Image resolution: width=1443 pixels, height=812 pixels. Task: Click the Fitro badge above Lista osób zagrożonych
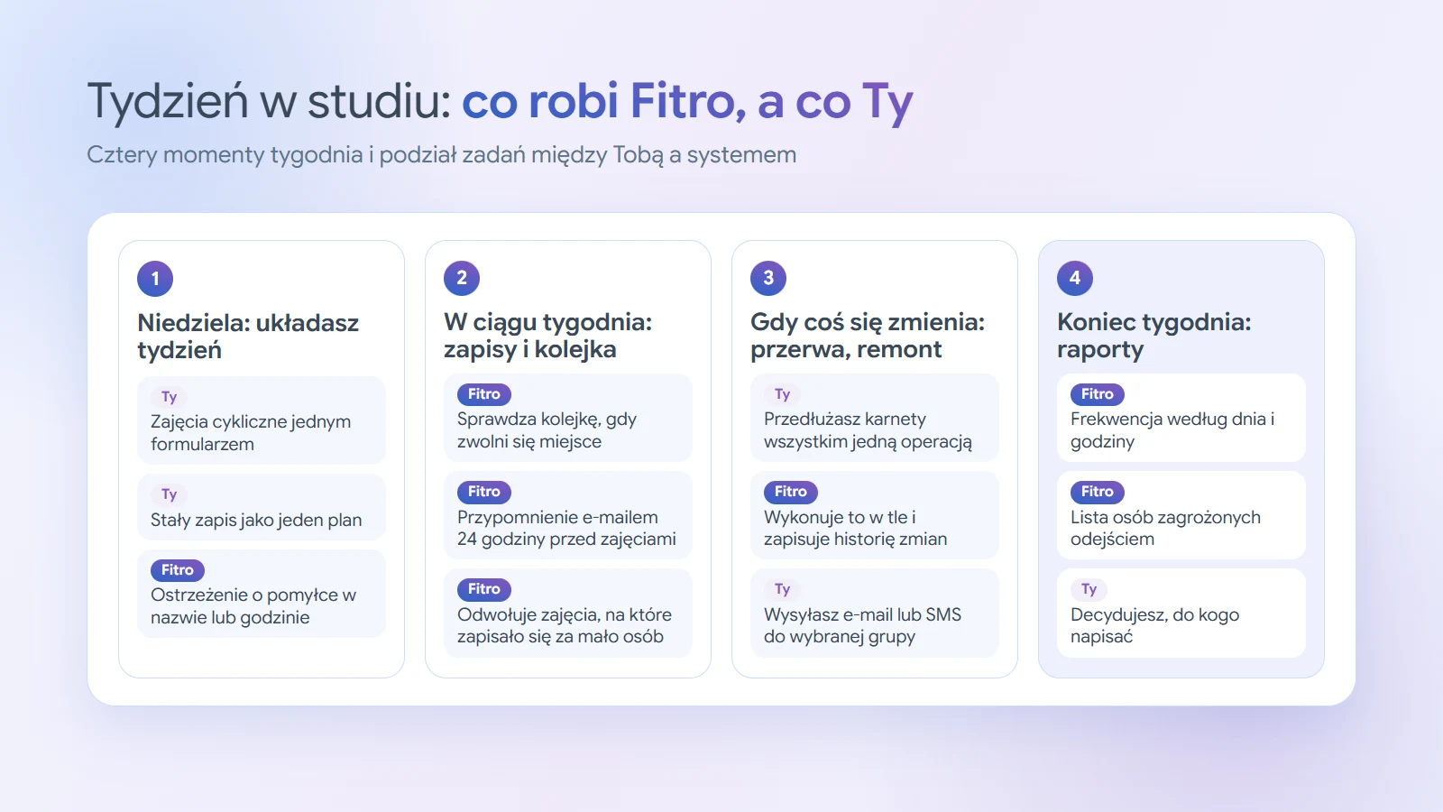[x=1098, y=492]
